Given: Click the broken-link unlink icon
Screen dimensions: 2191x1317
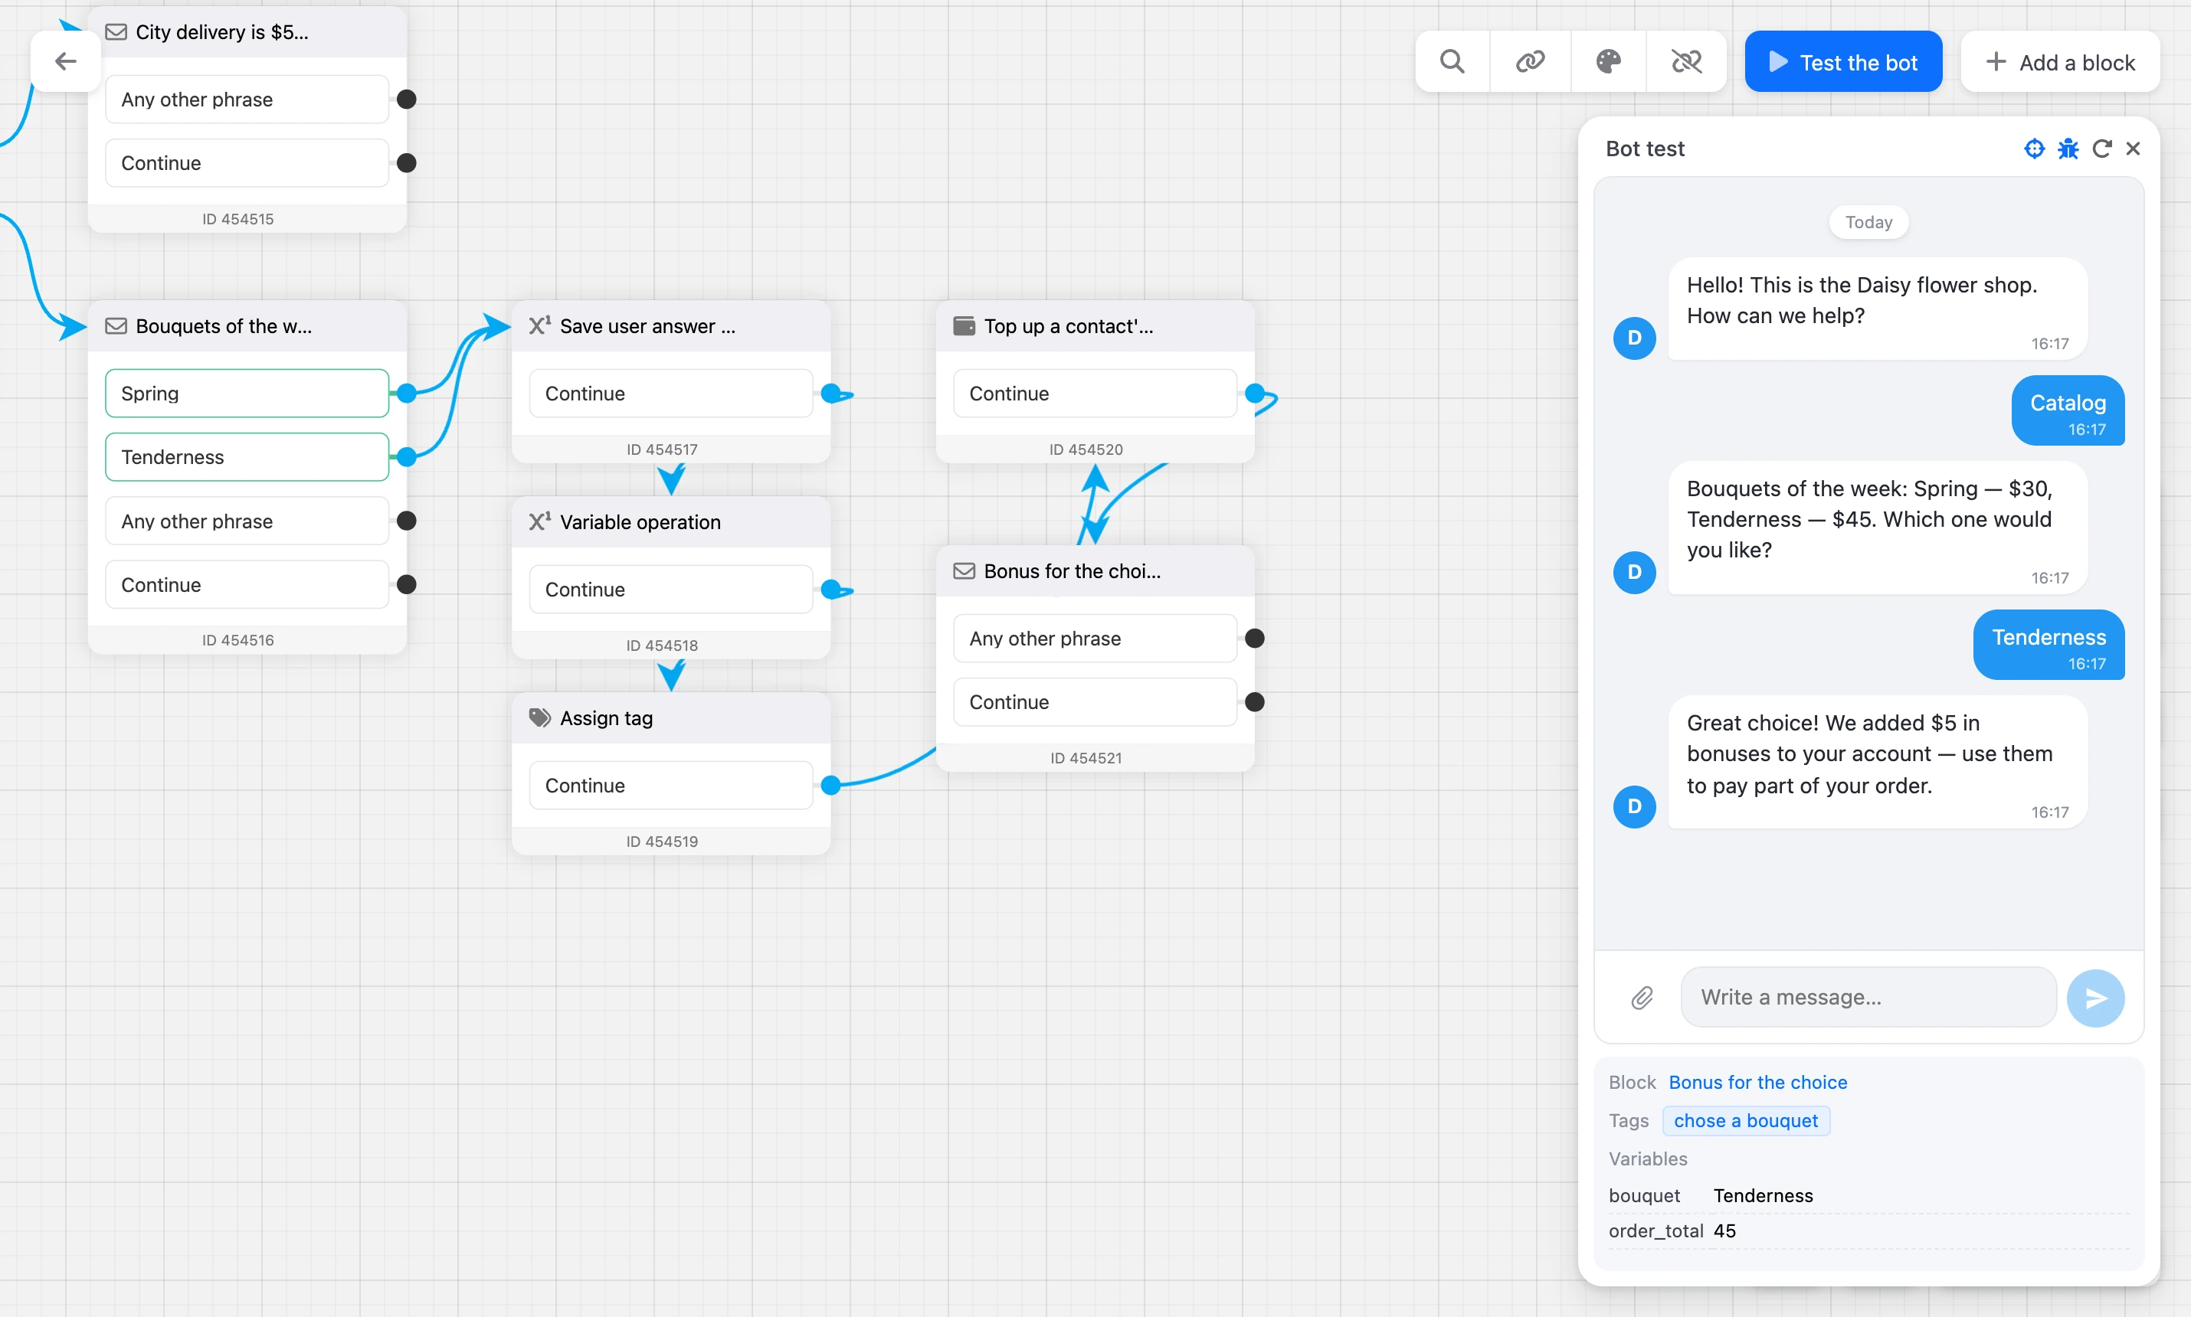Looking at the screenshot, I should point(1687,61).
